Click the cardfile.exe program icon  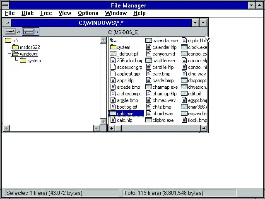[x=149, y=61]
